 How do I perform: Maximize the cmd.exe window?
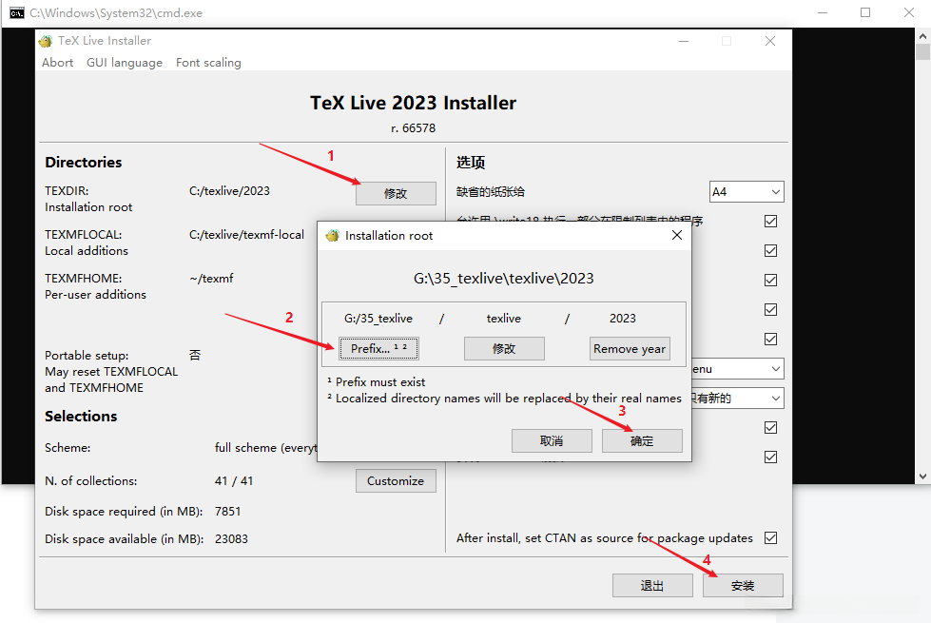point(865,12)
